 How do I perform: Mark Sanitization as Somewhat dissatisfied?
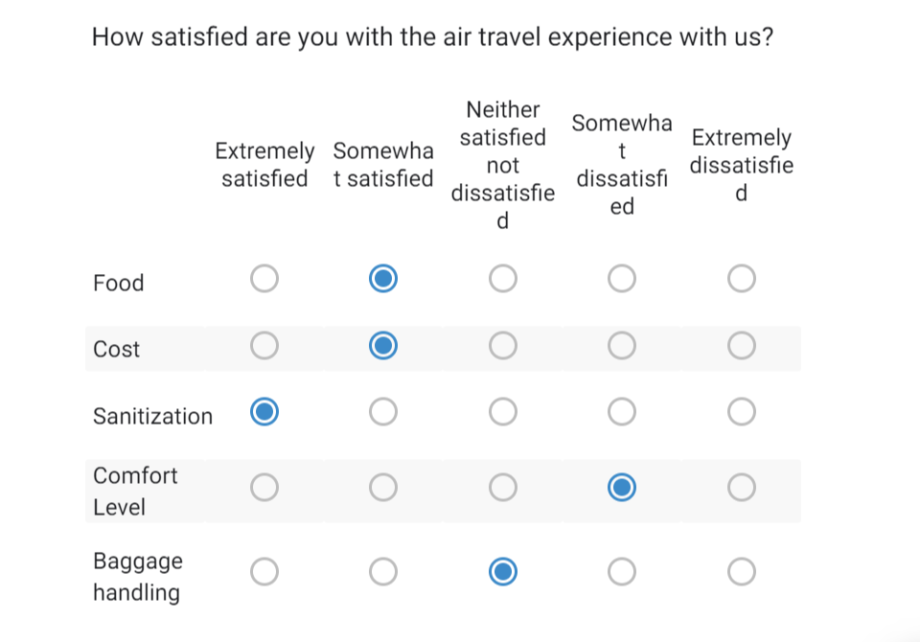point(621,412)
